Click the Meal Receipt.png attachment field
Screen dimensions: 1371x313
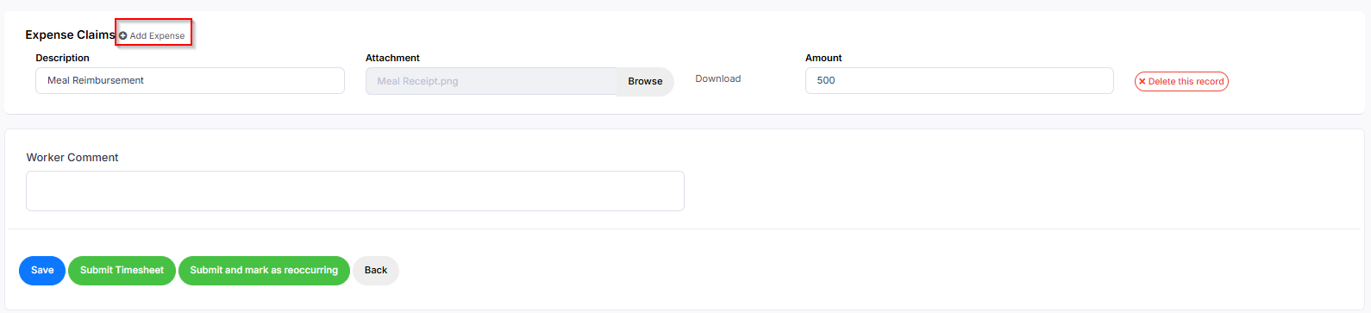(491, 81)
